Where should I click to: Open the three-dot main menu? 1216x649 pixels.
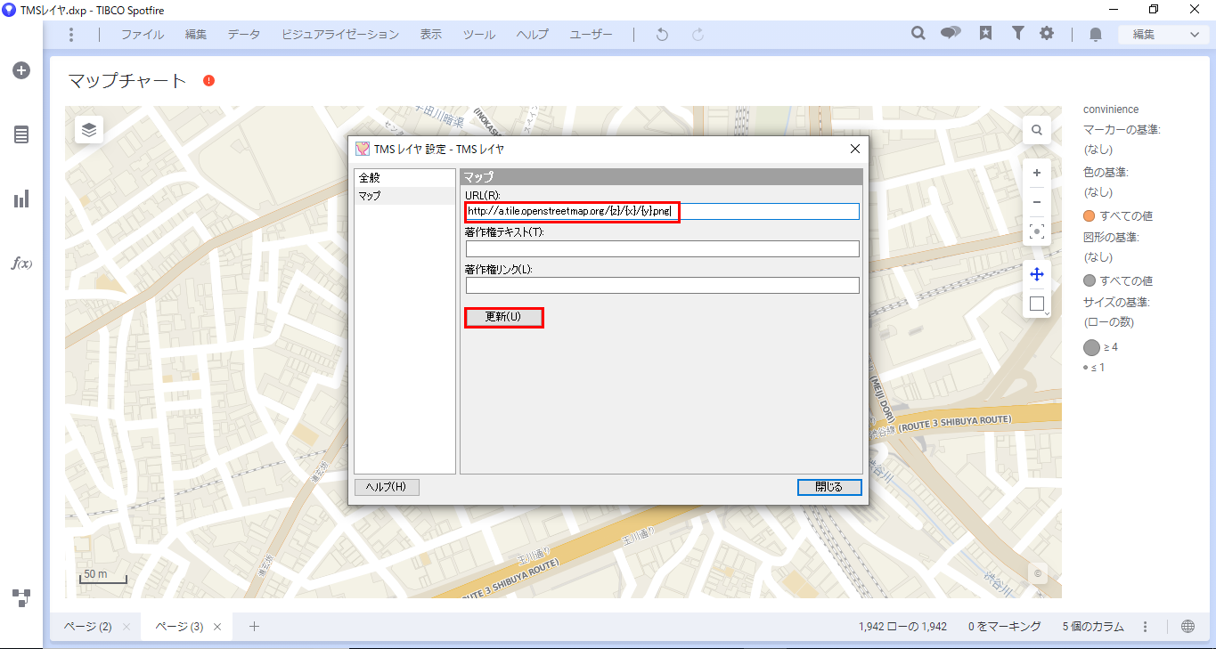[71, 35]
